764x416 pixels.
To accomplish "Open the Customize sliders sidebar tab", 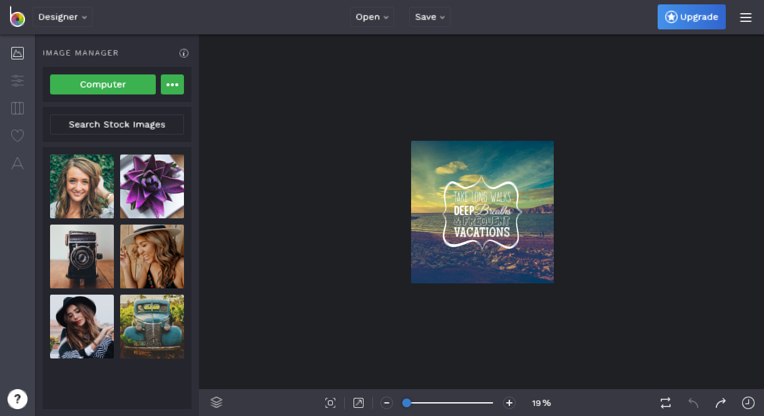I will [18, 81].
